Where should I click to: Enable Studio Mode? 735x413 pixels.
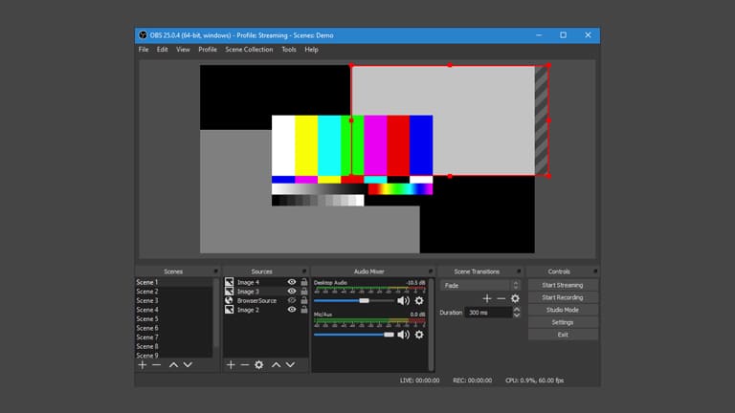(563, 310)
